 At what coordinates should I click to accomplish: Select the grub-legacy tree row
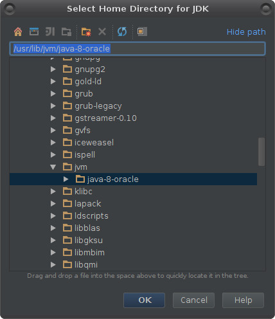click(x=133, y=106)
